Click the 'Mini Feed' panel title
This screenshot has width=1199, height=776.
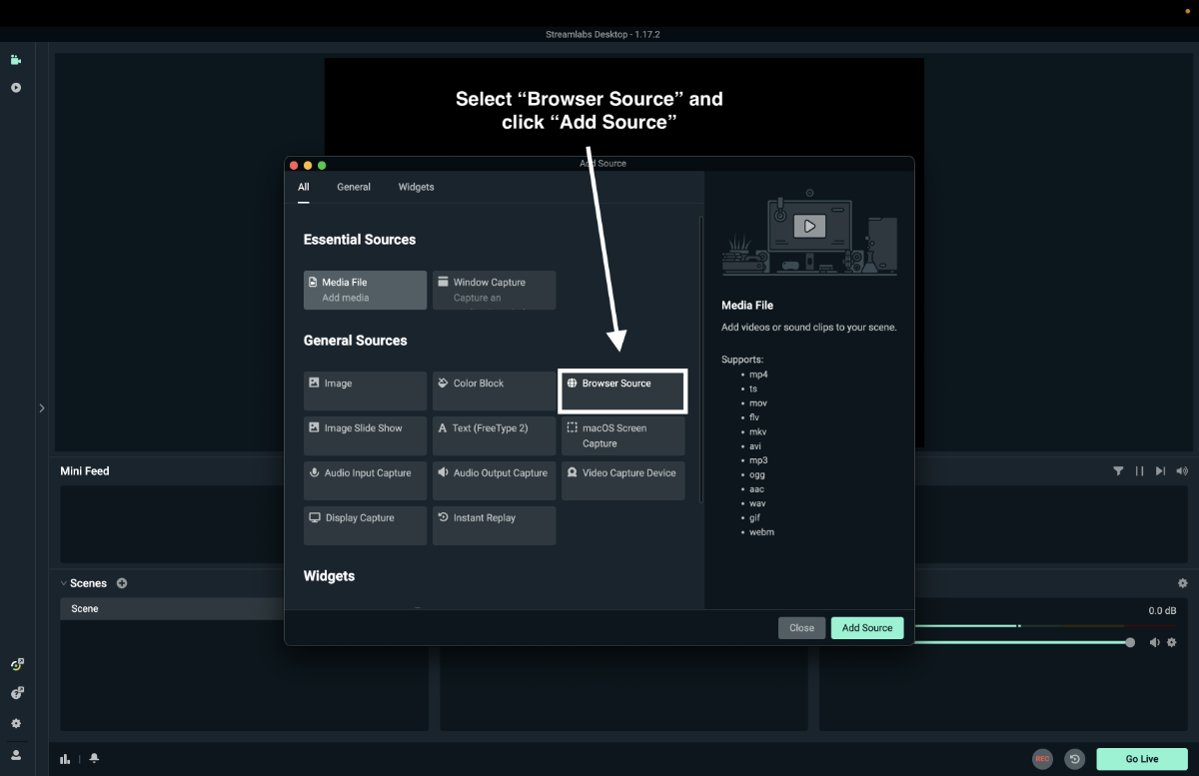point(85,471)
